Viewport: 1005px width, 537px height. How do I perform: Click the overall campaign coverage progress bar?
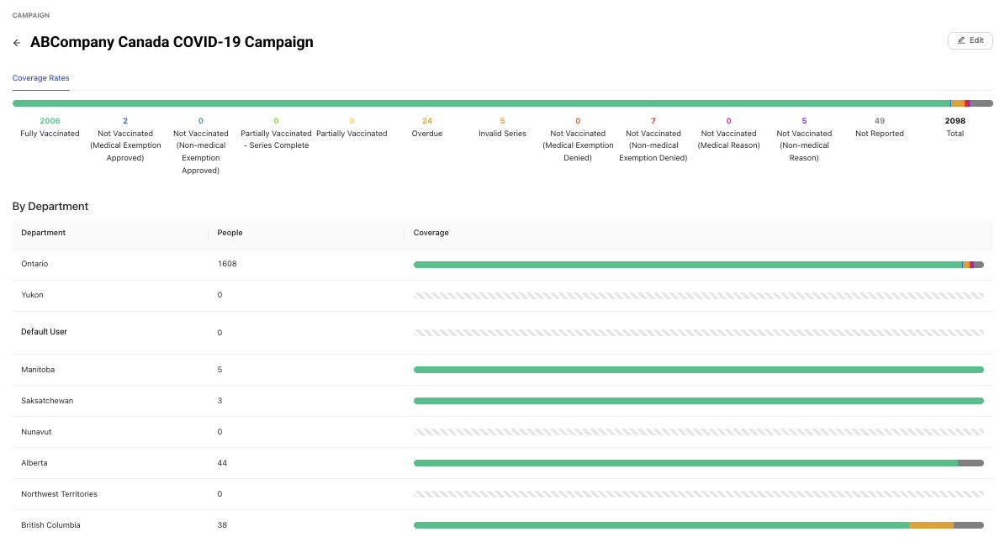coord(502,103)
